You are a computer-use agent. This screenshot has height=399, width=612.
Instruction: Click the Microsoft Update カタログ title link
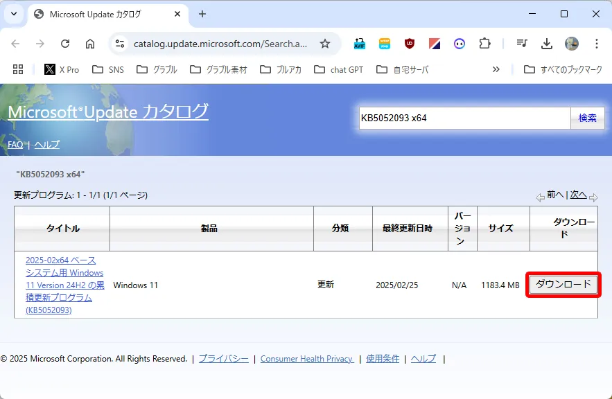coord(108,112)
